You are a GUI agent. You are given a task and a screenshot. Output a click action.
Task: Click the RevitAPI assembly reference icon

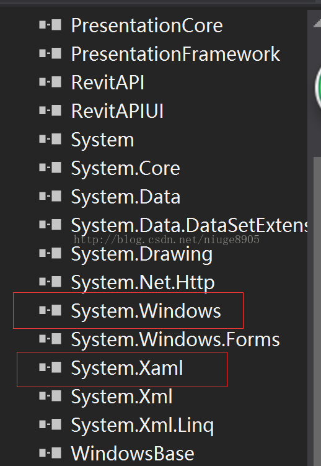(50, 83)
